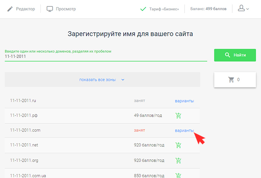Click gray занят status for .ru

point(139,101)
